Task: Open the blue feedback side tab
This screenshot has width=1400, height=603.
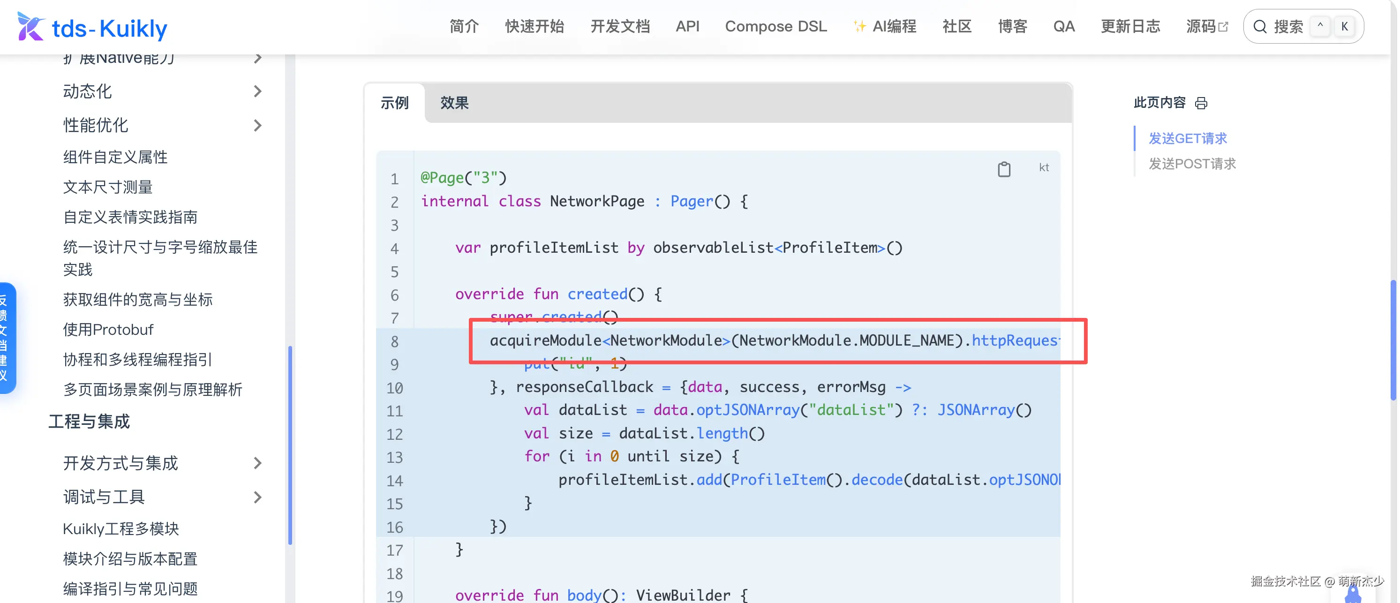Action: click(7, 338)
